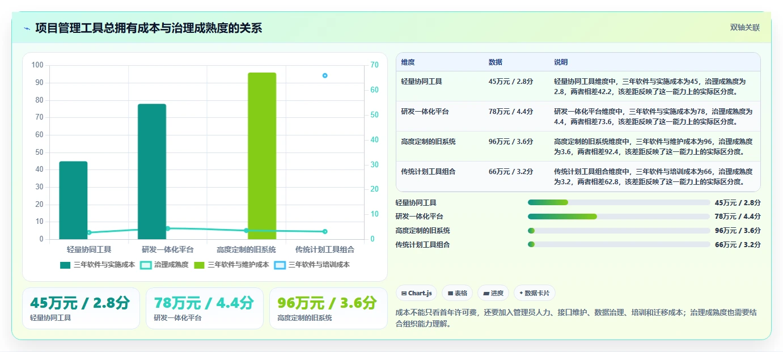
Task: Click the left axis value 100
Action: click(x=37, y=65)
